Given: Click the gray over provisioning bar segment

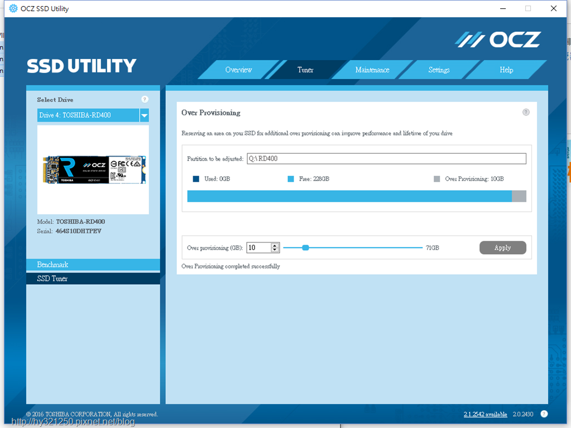Looking at the screenshot, I should [519, 196].
